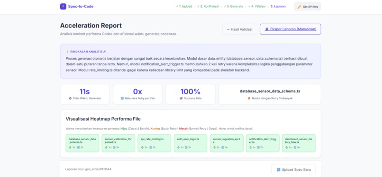Open the Spec-to-Code home link
The width and height of the screenshot is (382, 177).
point(77,6)
